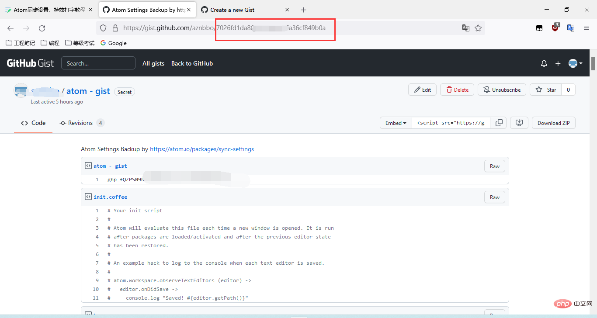The width and height of the screenshot is (597, 318).
Task: Click "Last active 5 hours ago" text
Action: tap(57, 102)
